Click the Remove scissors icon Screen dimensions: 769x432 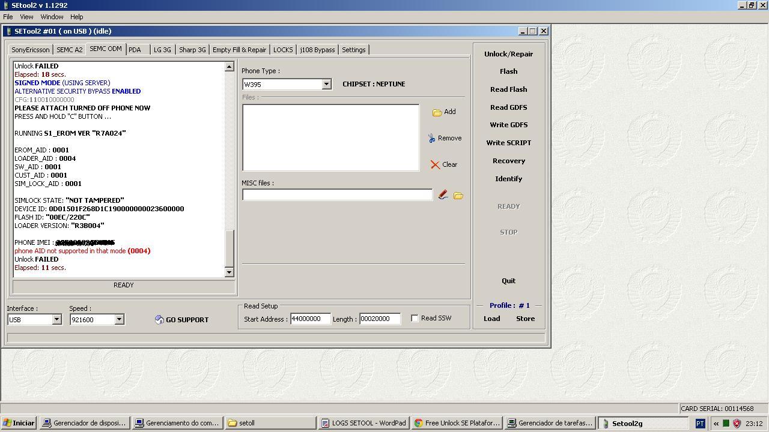(431, 139)
